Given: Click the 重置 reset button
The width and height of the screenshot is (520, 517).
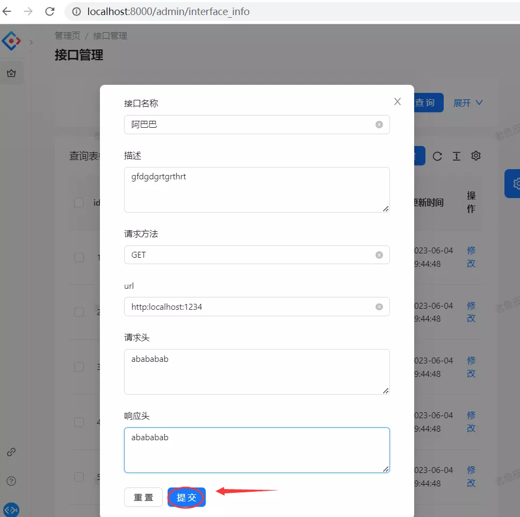Looking at the screenshot, I should (x=143, y=497).
